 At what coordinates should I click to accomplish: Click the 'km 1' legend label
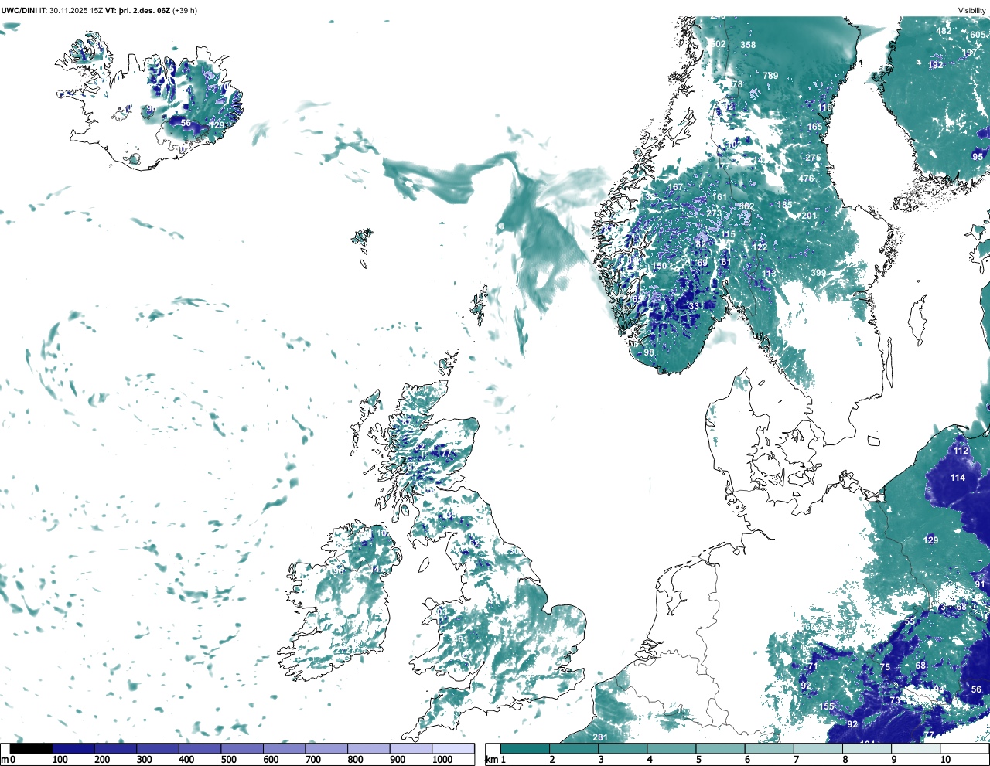coord(495,760)
